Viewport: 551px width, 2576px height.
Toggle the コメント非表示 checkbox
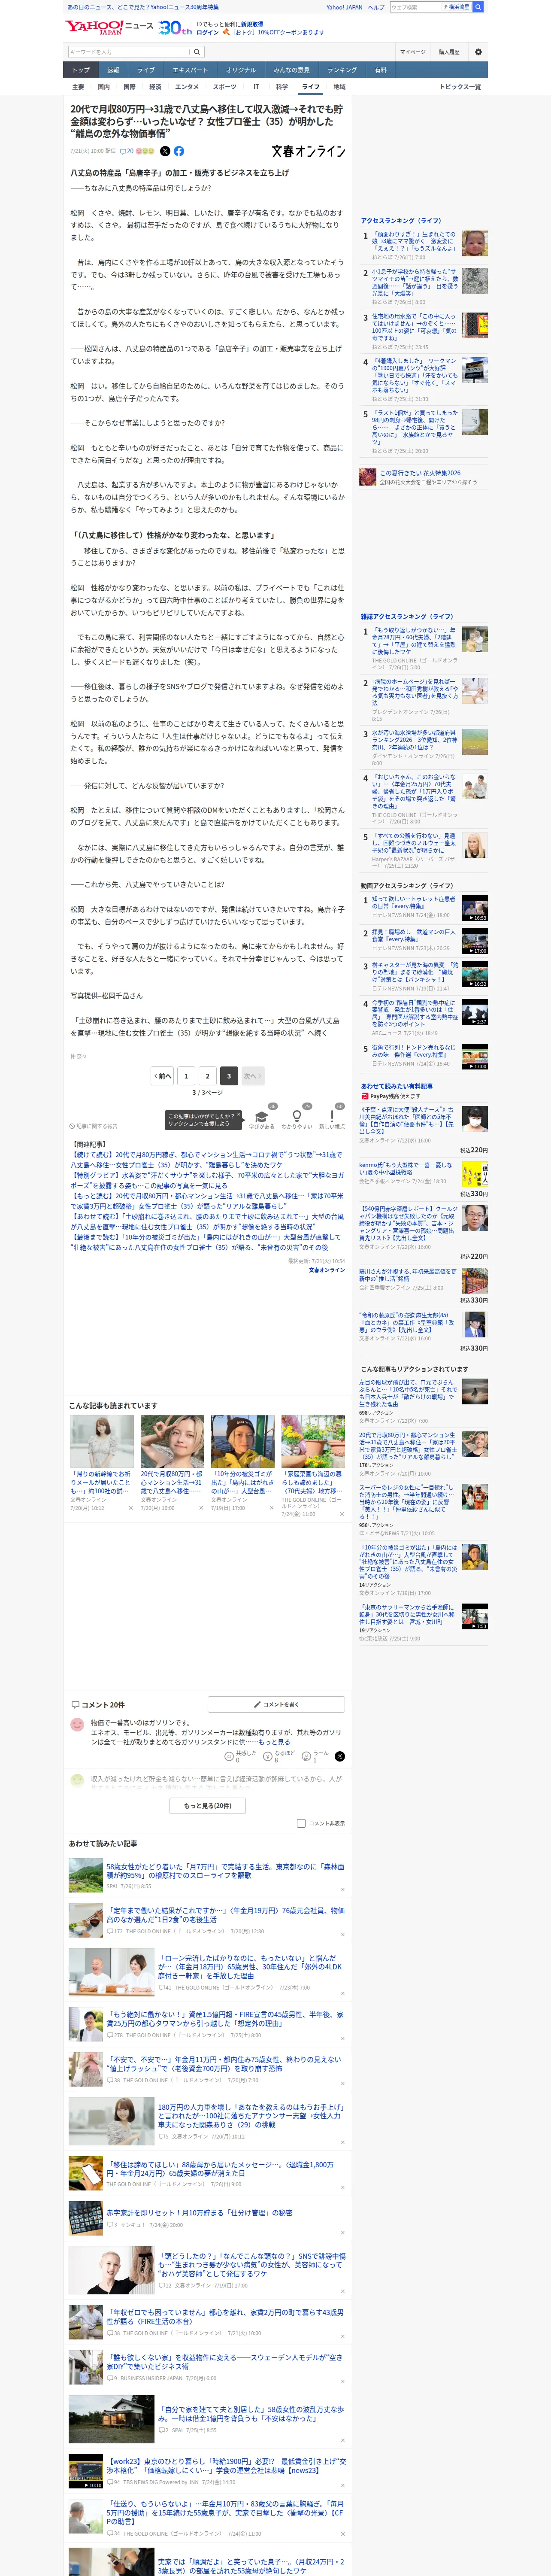[x=301, y=1823]
